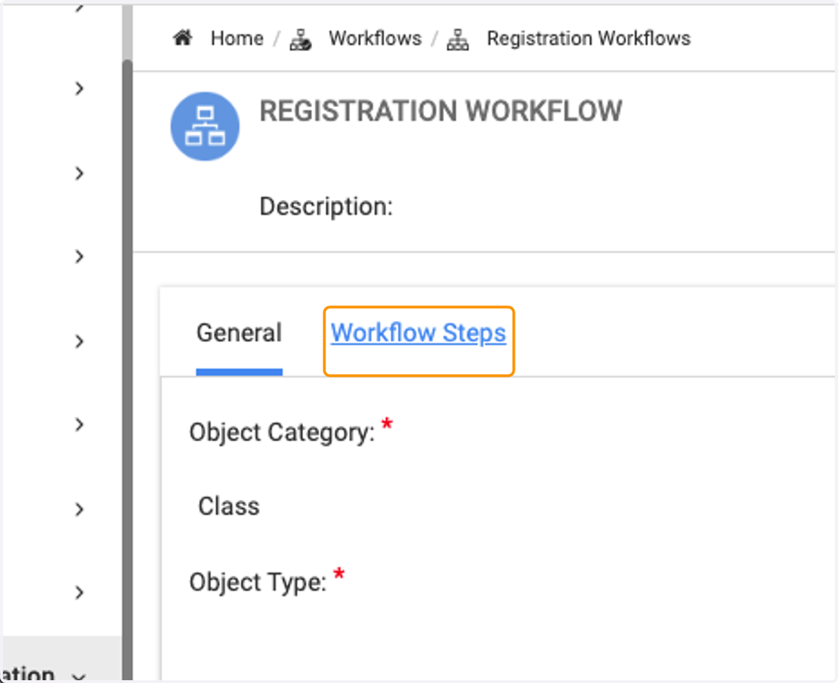Click the Description label
Screen dimensions: 838x683
coord(326,207)
